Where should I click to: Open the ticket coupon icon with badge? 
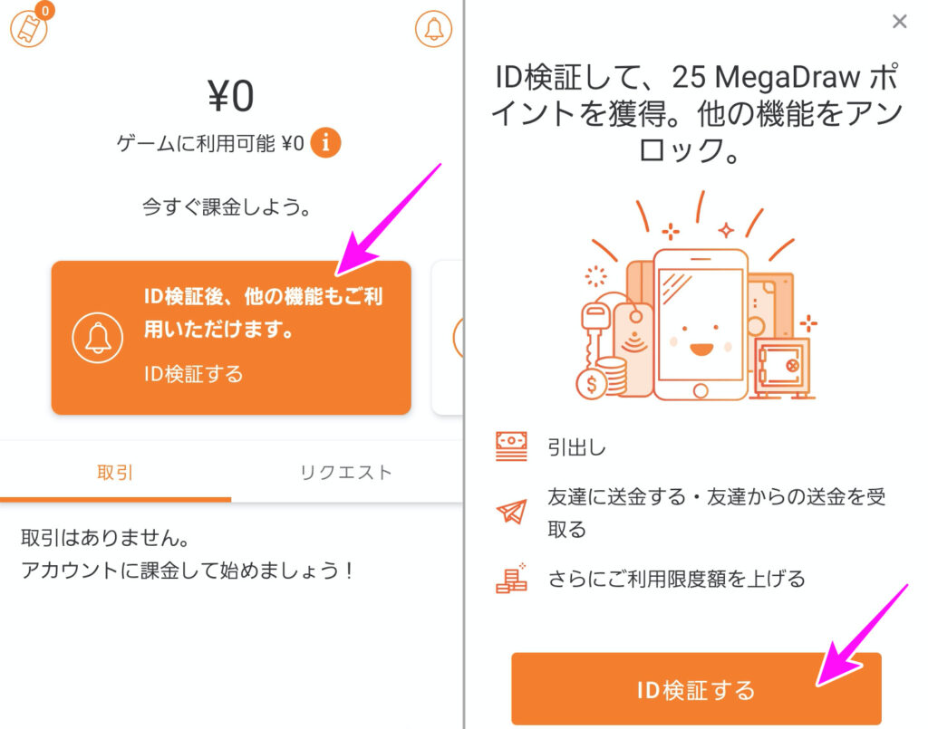click(x=30, y=26)
